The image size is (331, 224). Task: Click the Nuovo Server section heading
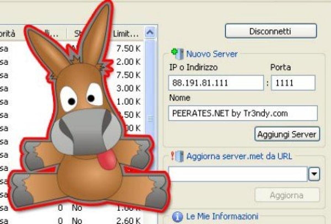point(212,54)
